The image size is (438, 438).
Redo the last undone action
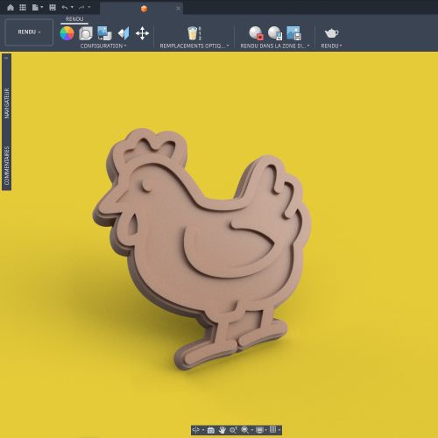(81, 8)
